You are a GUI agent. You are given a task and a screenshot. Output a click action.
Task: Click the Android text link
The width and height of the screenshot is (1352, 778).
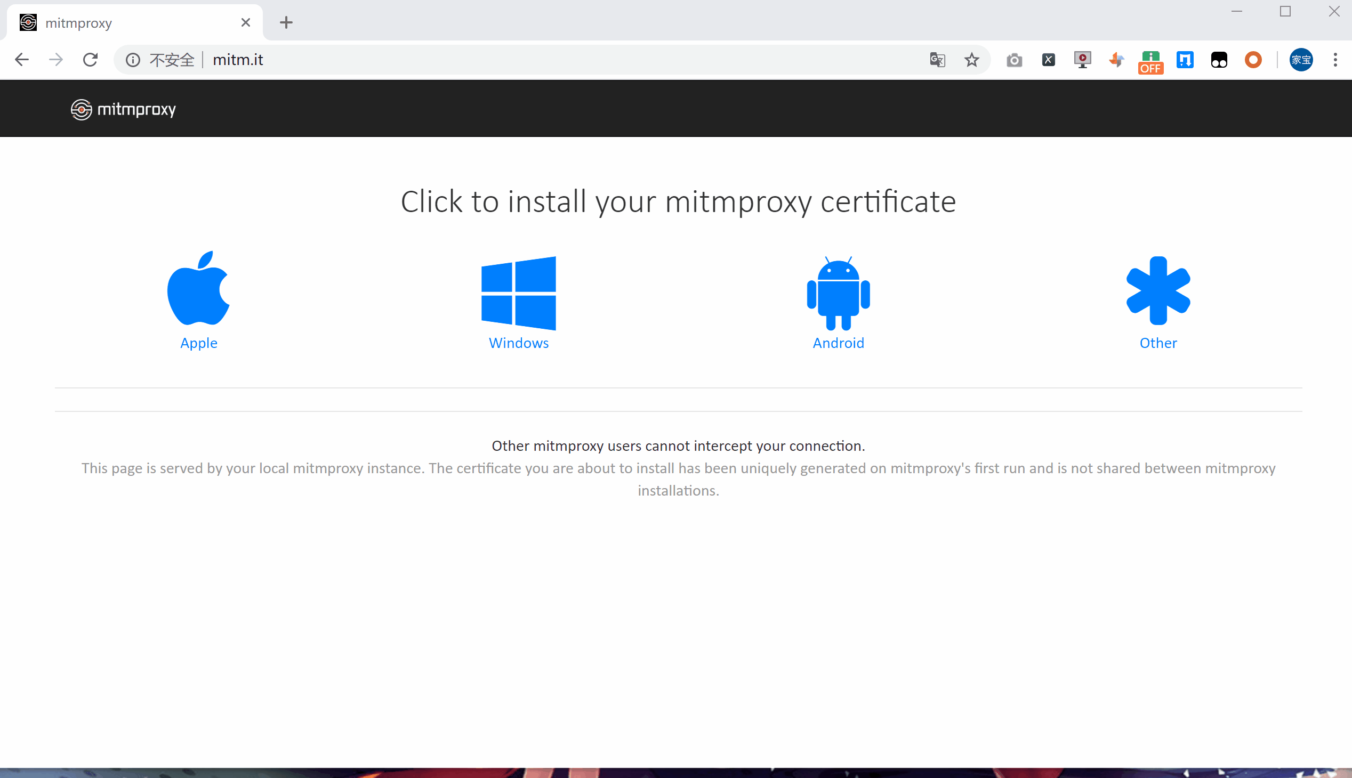click(838, 343)
